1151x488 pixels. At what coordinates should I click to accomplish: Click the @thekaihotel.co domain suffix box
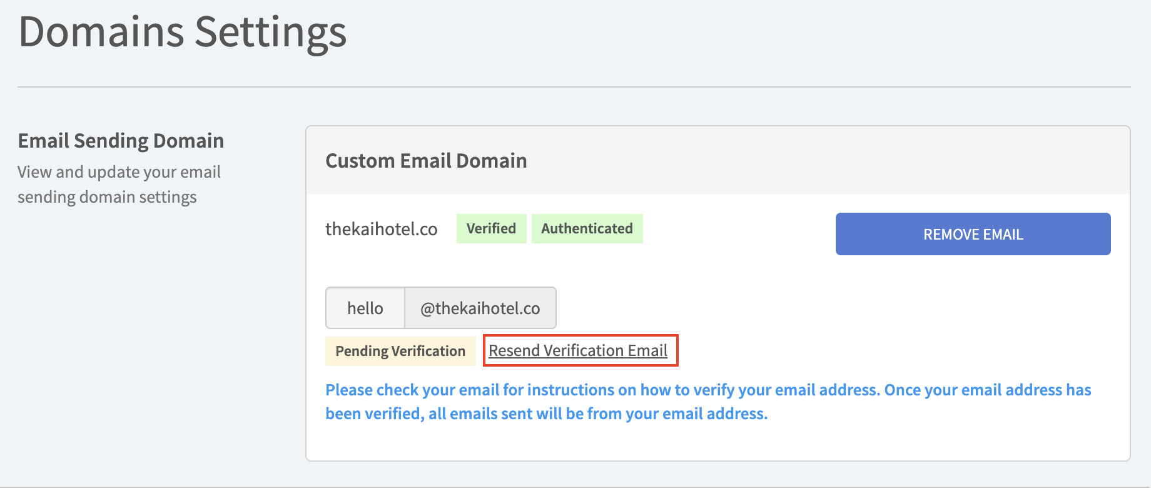[x=480, y=308]
